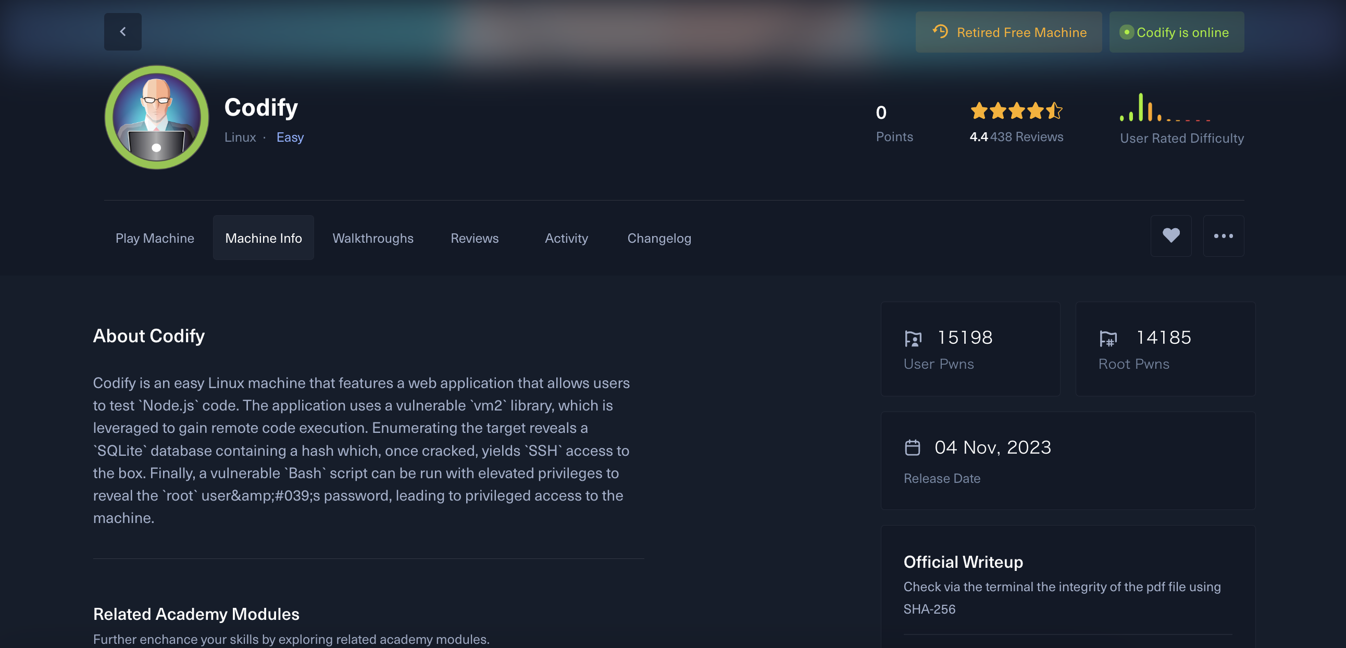Click the user rated difficulty bar chart

pyautogui.click(x=1165, y=107)
